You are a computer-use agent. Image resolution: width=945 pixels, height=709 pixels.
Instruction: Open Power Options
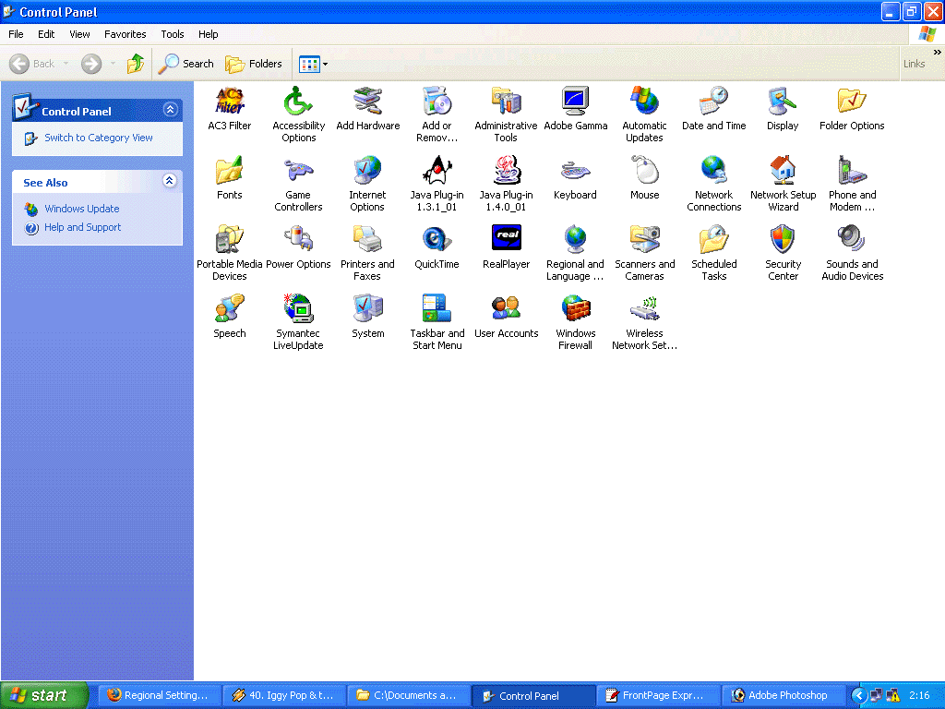(298, 247)
